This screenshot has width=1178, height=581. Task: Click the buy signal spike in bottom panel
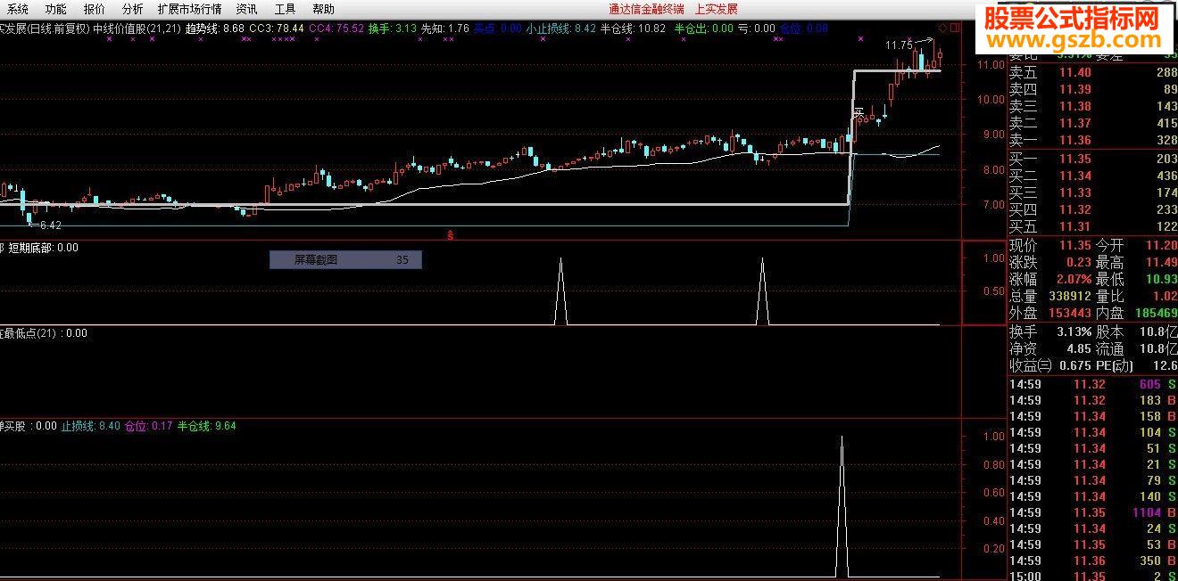coord(841,506)
